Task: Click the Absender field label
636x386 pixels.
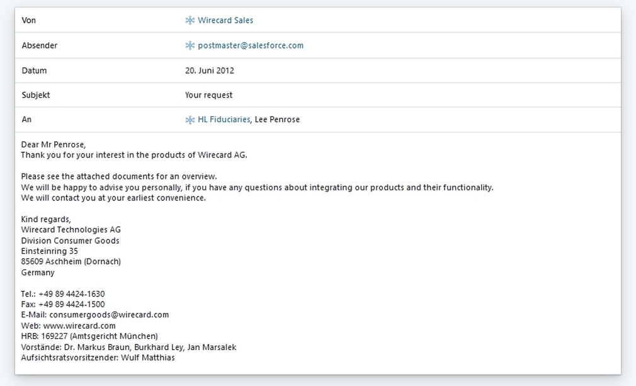Action: tap(39, 45)
